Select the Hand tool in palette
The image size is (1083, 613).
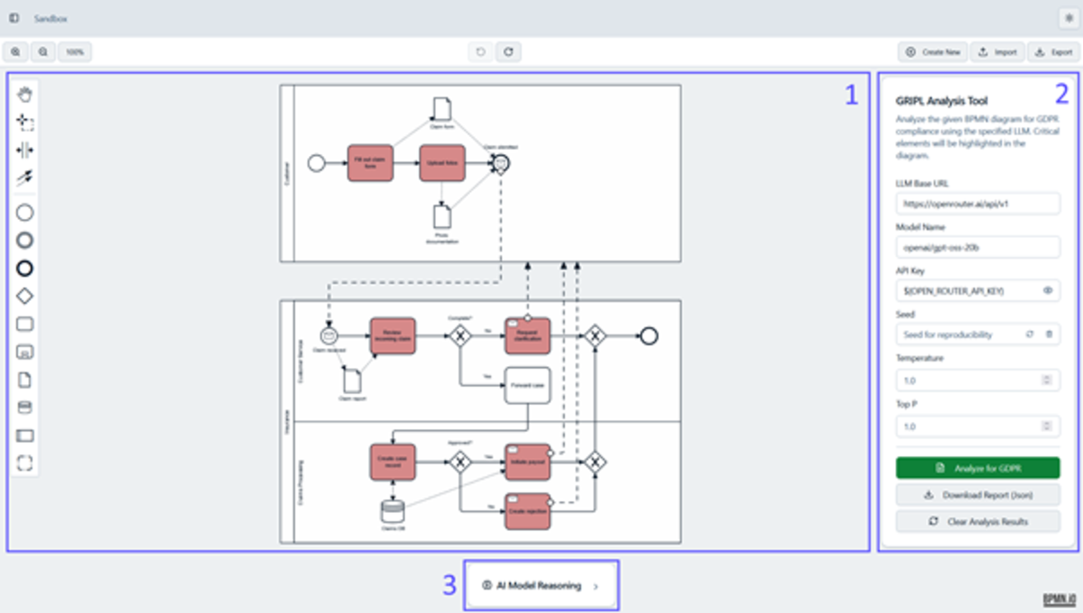click(25, 95)
